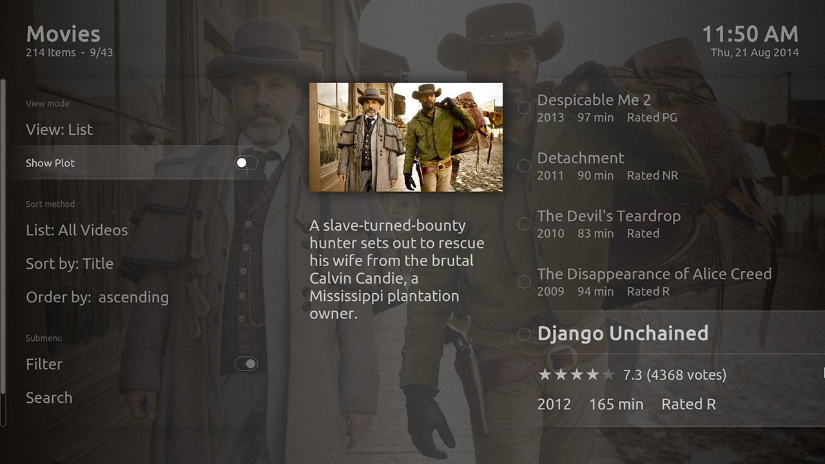The image size is (825, 464).
Task: Click the circle marker beside Despicable Me 2
Action: click(x=524, y=108)
